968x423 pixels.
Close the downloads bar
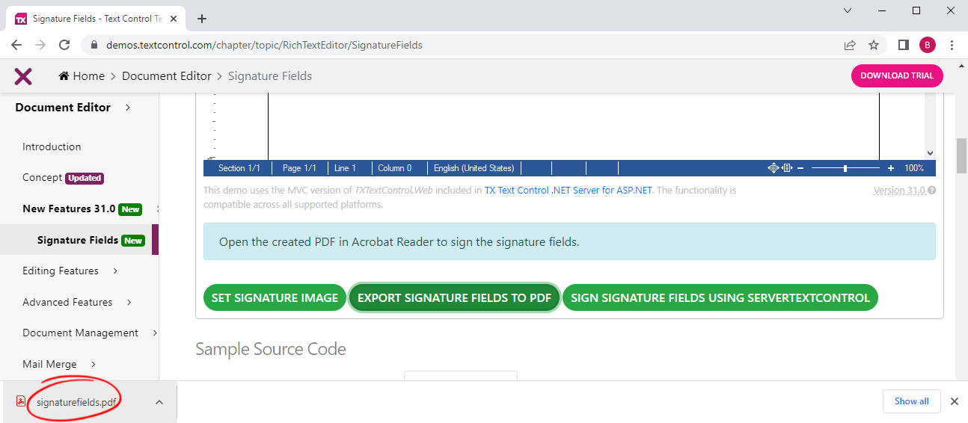[955, 401]
